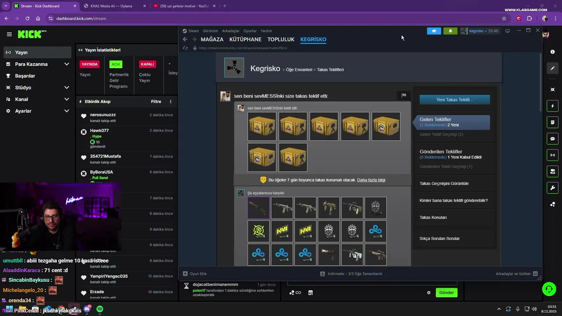Click the Kick profile avatar icon
This screenshot has height=316, width=562.
point(545,34)
